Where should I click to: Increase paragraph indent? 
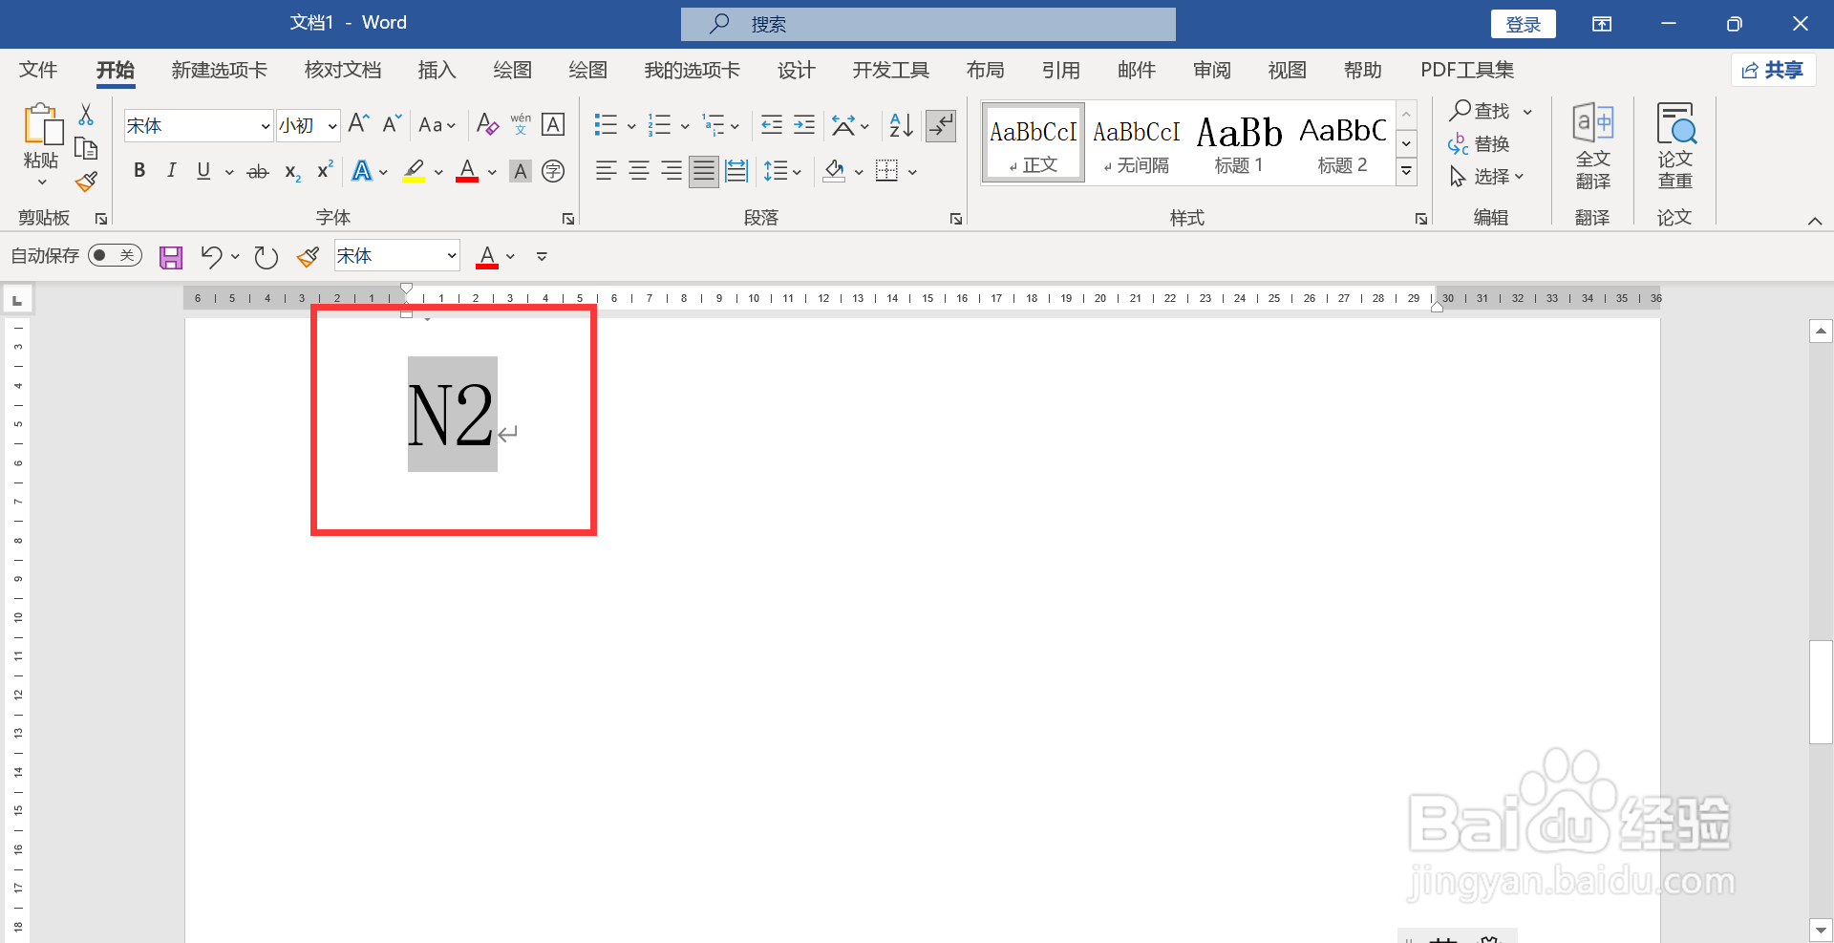click(x=804, y=124)
